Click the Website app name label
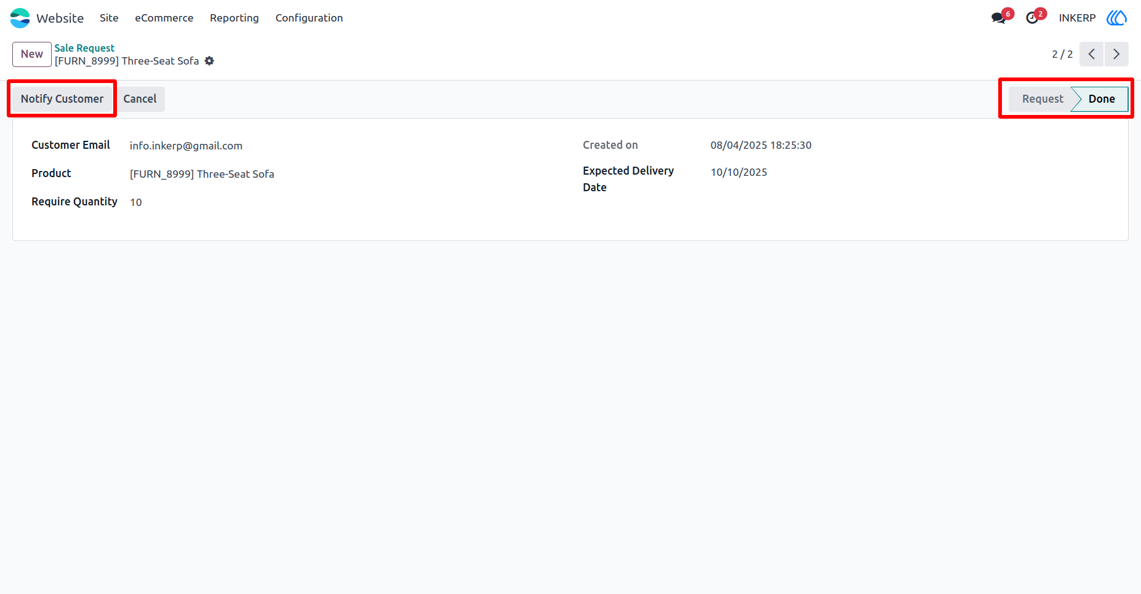Screen dimensions: 1141x594 pos(60,18)
